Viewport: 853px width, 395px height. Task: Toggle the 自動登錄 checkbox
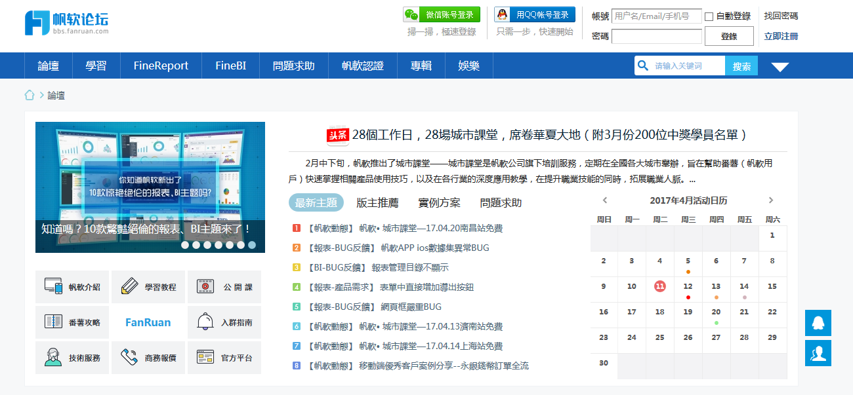coord(709,16)
